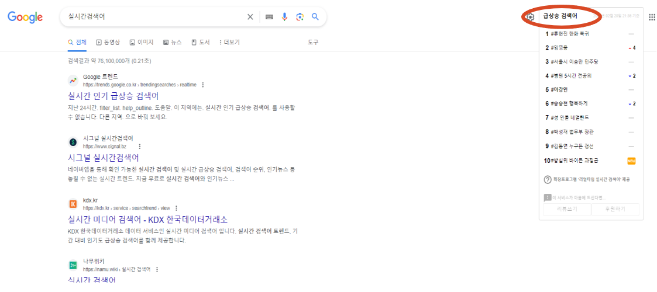Select the 전체 search tab
The image size is (657, 292).
pyautogui.click(x=77, y=42)
